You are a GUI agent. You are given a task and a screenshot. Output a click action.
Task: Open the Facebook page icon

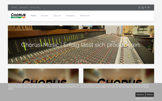[146, 8]
